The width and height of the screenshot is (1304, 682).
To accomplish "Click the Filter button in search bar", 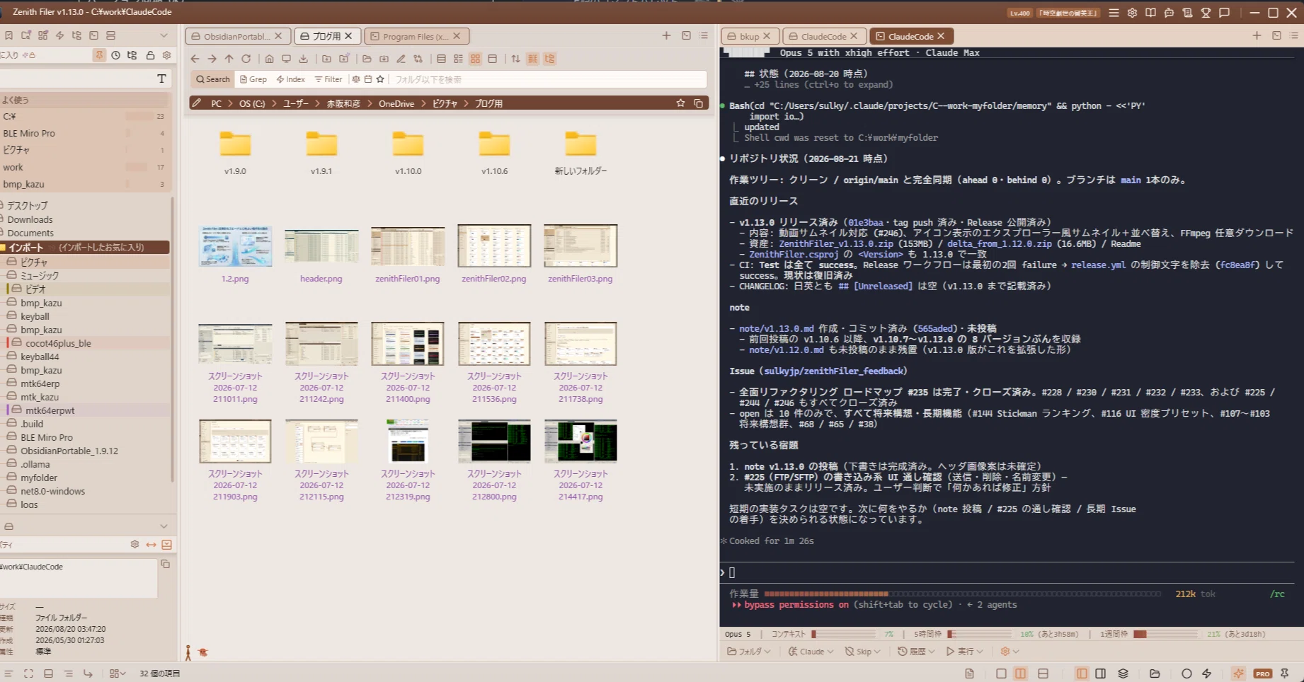I will tap(328, 79).
